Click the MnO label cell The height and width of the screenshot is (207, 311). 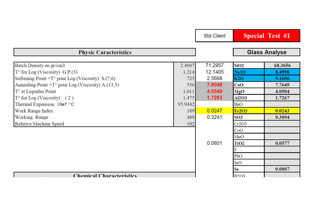point(249,137)
